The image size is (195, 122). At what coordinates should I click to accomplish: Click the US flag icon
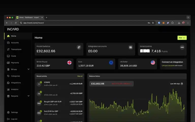tap(153, 63)
